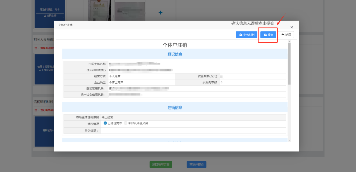Check the 未涉及纳税义务 checkbox
The image size is (356, 172).
pos(126,123)
